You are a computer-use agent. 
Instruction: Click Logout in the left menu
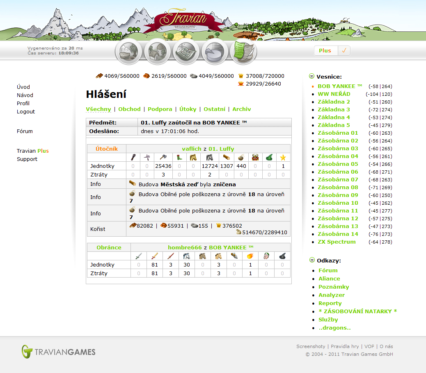pyautogui.click(x=26, y=111)
